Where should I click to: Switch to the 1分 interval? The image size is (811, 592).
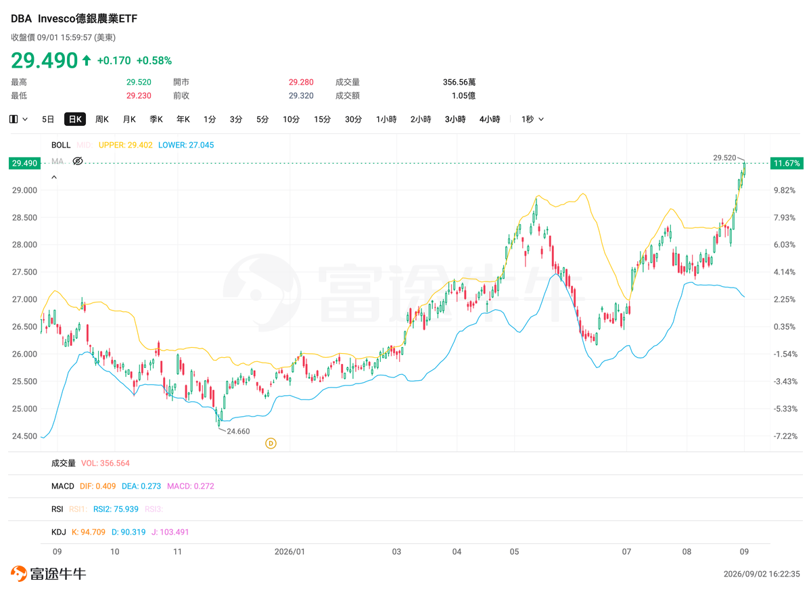point(210,119)
